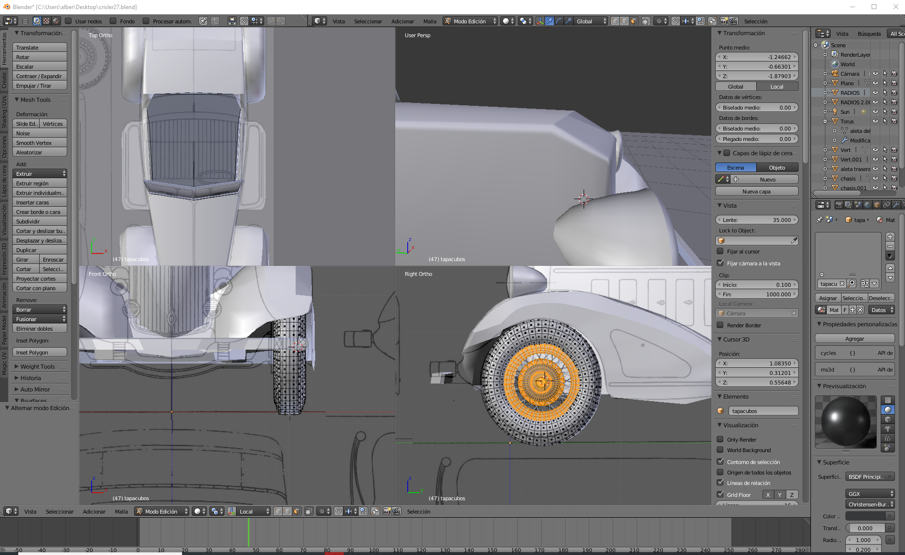Open the World properties tab

867,205
